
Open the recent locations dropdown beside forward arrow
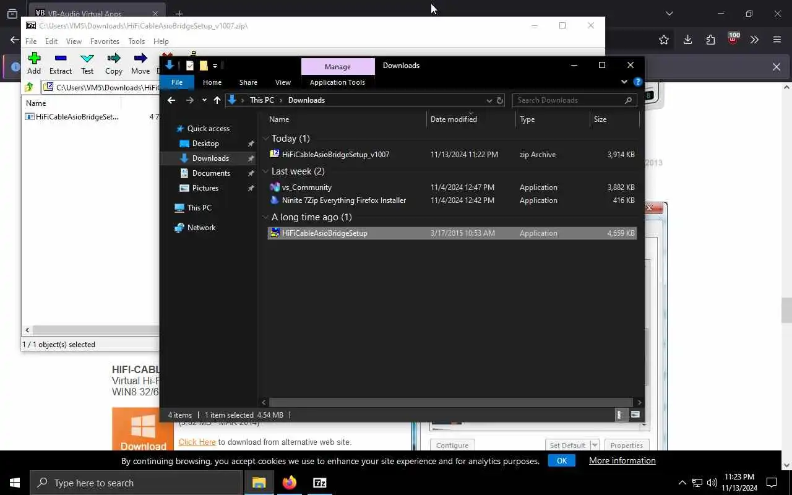[204, 100]
